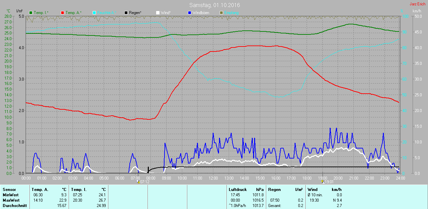Click the 'Ø 10 min.' wind label
This screenshot has height=209, width=428.
(315, 195)
